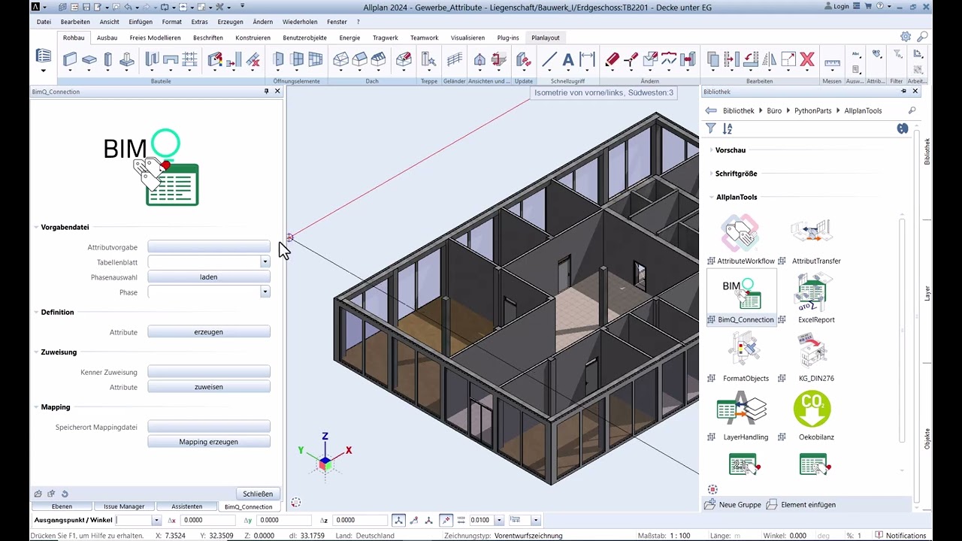This screenshot has width=962, height=541.
Task: Pin the BimQ_Connection palette
Action: 266,91
